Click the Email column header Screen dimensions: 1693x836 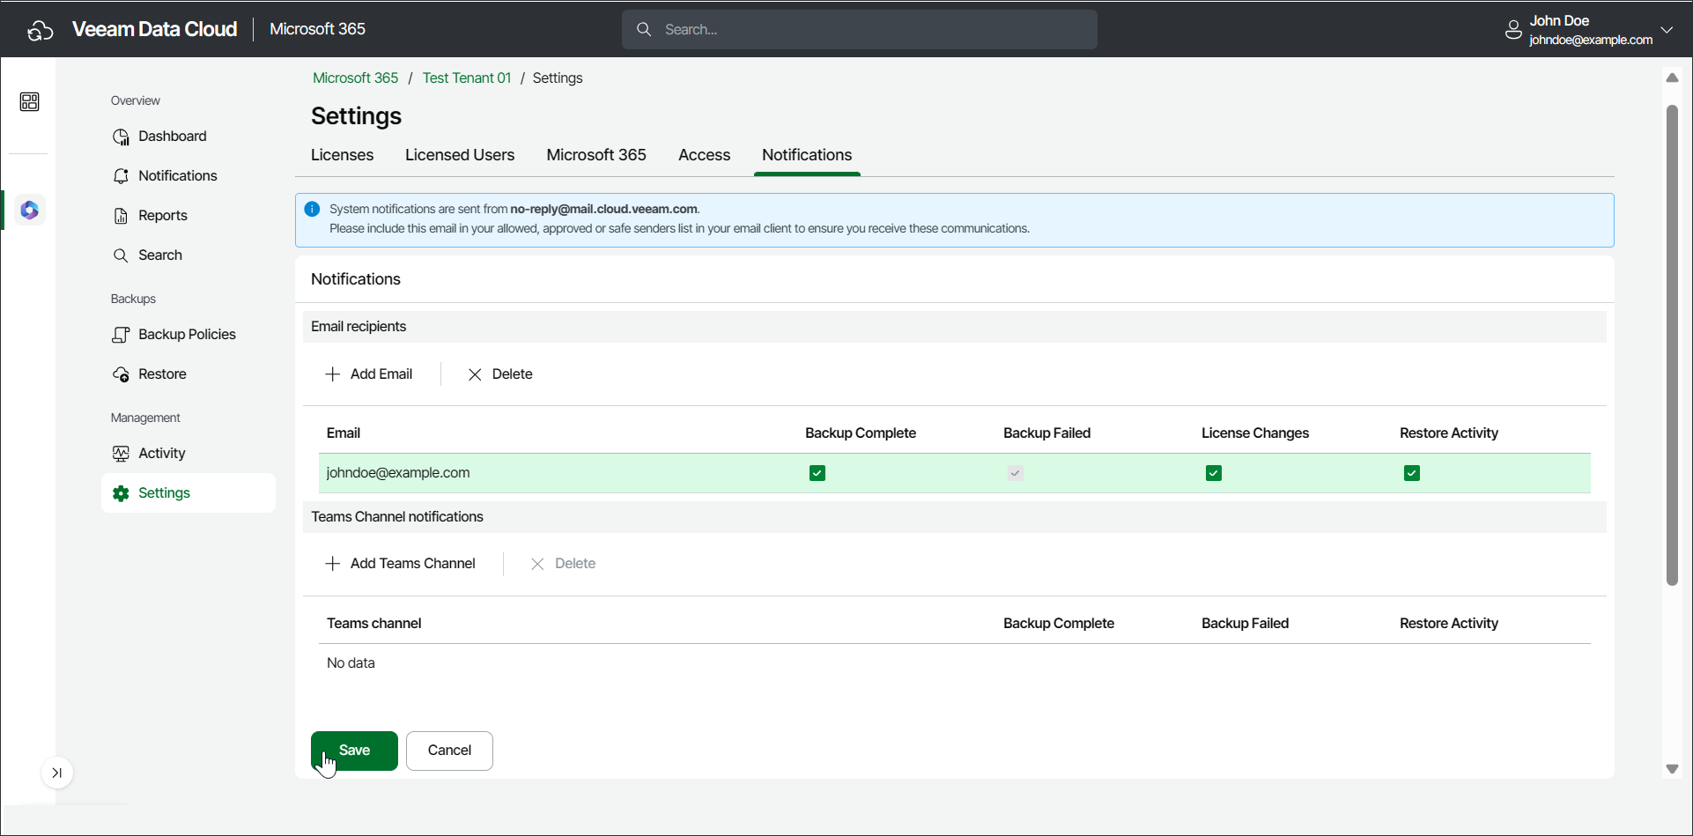(x=344, y=433)
